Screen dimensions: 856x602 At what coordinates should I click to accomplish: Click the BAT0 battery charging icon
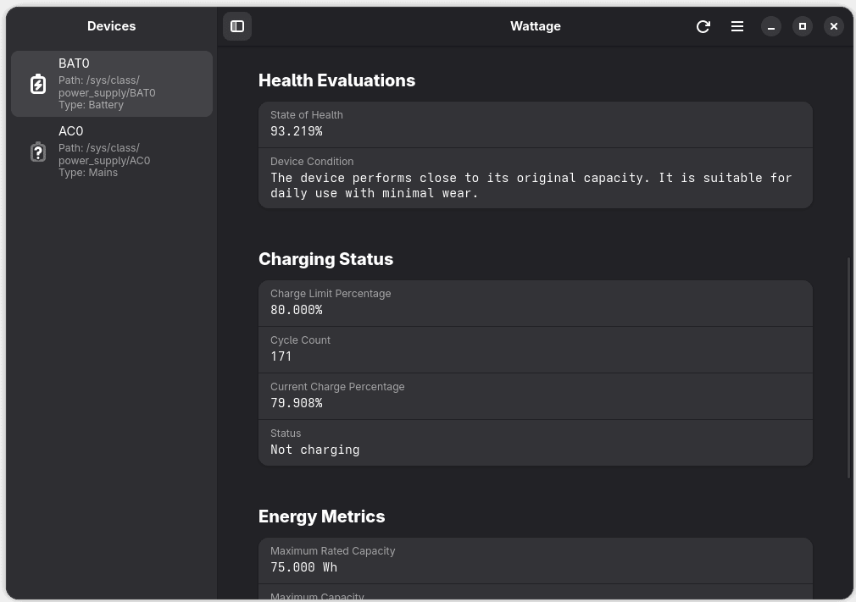pos(38,84)
